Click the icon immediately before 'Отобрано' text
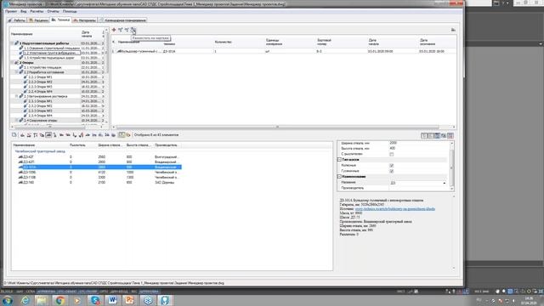The image size is (544, 306). (128, 135)
